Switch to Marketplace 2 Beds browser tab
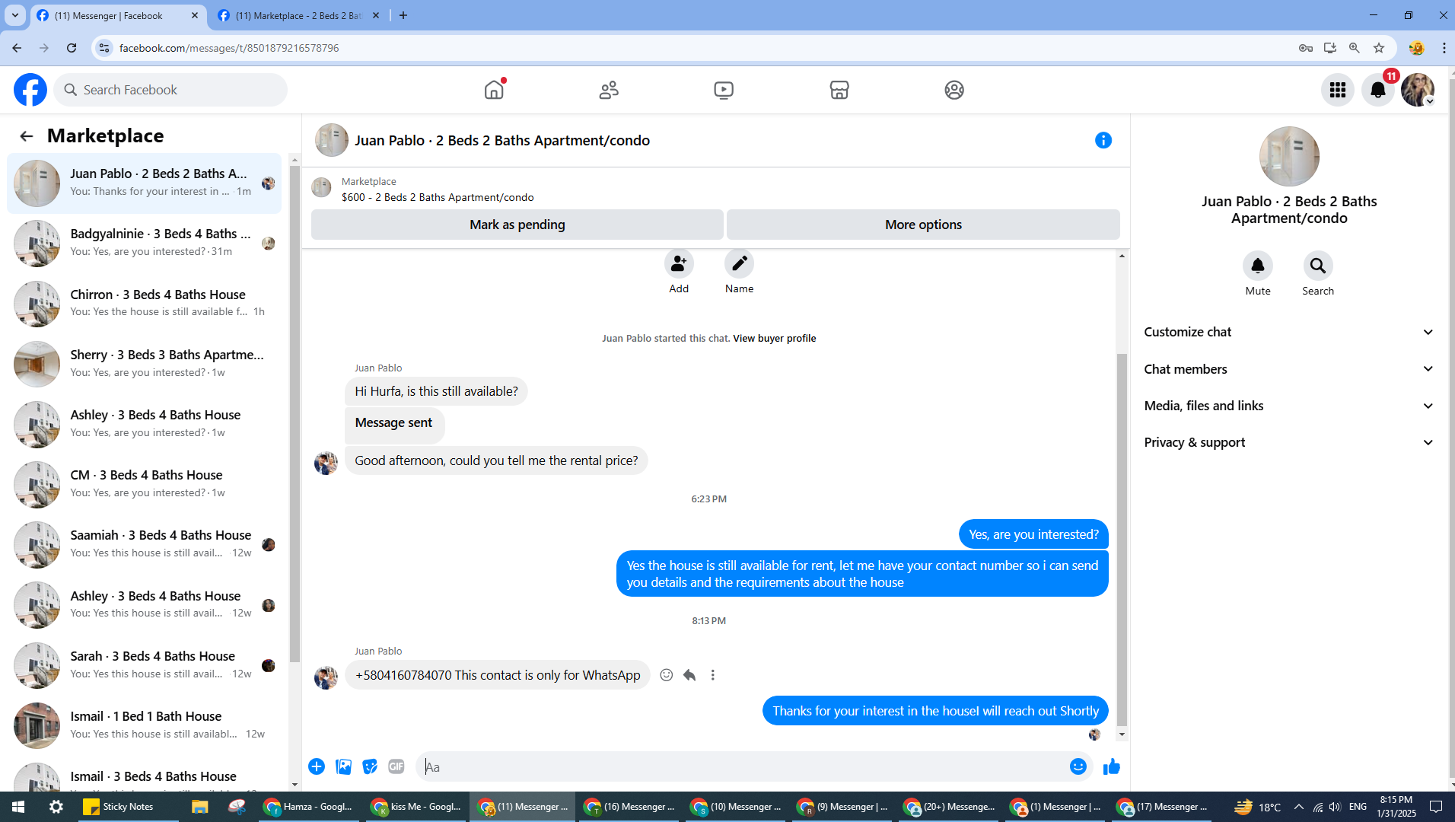 point(298,15)
